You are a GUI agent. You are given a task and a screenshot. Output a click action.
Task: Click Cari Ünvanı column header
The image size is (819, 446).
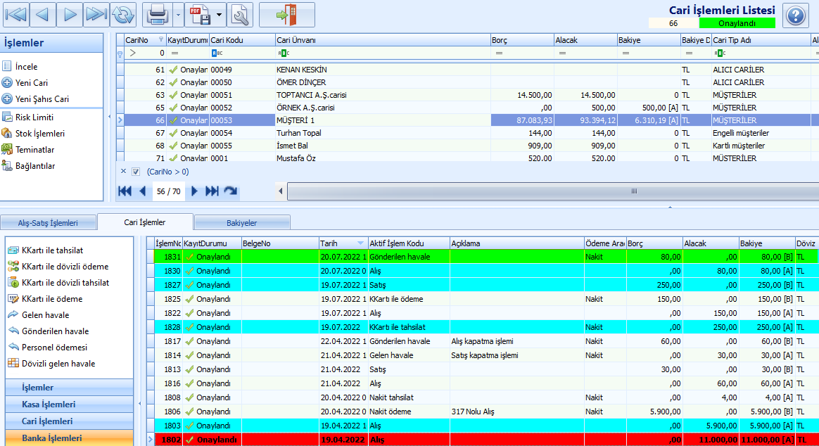[x=382, y=40]
